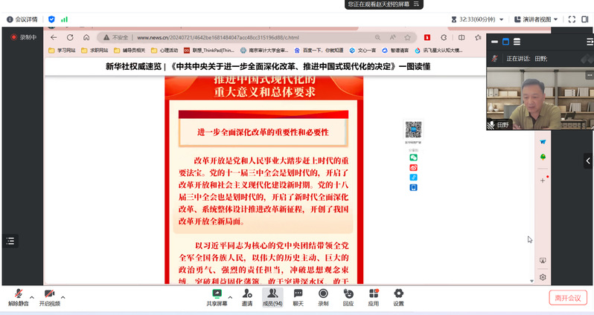Expand video options arrow beside 开启视频

[63, 296]
